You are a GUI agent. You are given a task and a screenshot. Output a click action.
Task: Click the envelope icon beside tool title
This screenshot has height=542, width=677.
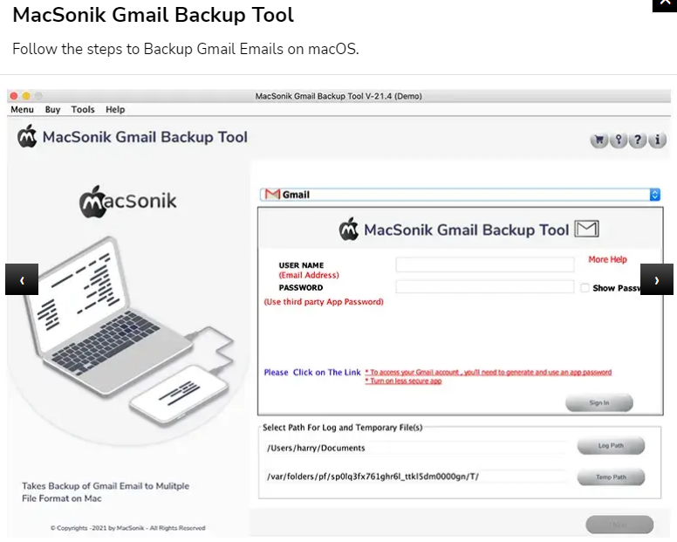pyautogui.click(x=587, y=230)
